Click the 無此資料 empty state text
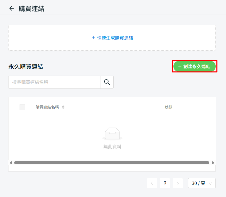 coord(112,147)
